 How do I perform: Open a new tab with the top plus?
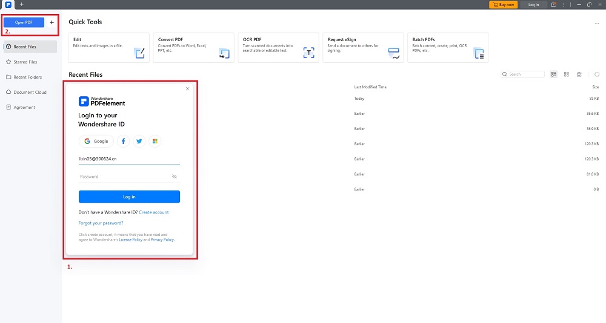click(21, 5)
